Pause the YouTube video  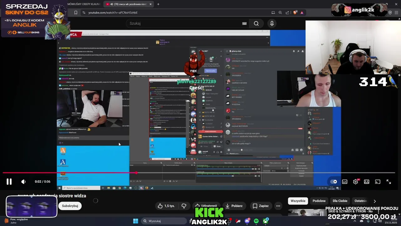coord(9,181)
